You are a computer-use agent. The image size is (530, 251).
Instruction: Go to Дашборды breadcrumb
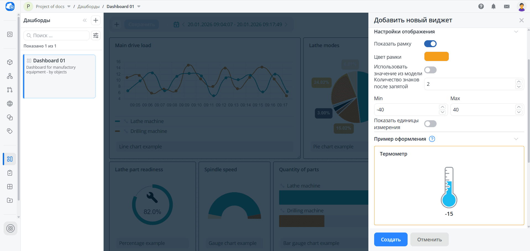pos(88,6)
